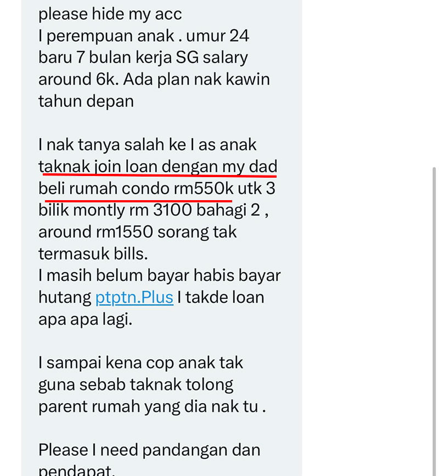Click the line "tahun depan"
The image size is (439, 476).
pos(86,101)
